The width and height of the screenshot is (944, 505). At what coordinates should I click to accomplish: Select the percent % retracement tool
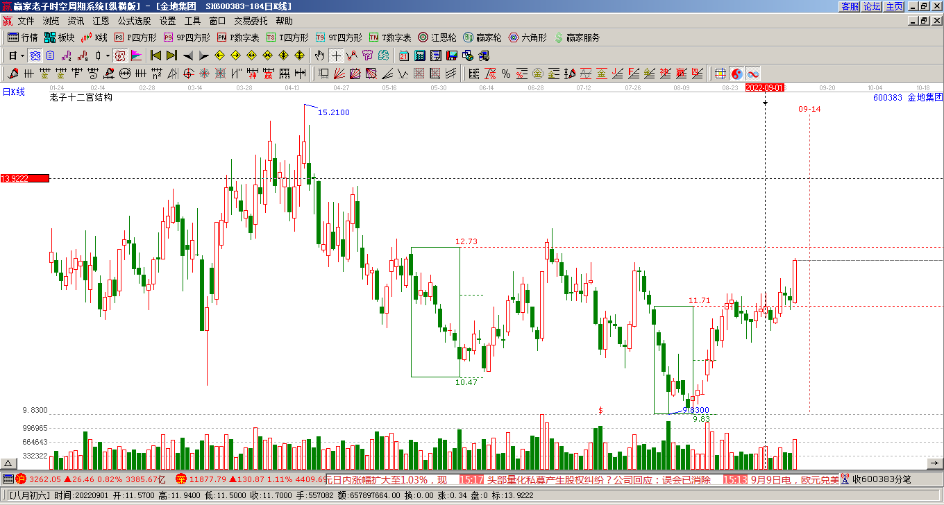pos(505,73)
